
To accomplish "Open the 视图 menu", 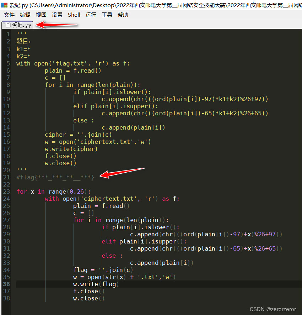I will click(41, 15).
